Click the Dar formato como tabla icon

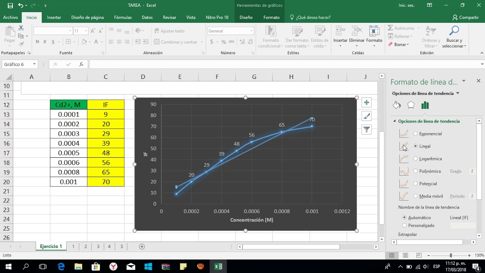coord(297,31)
